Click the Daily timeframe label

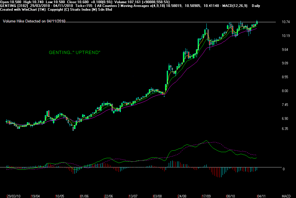click(x=256, y=6)
